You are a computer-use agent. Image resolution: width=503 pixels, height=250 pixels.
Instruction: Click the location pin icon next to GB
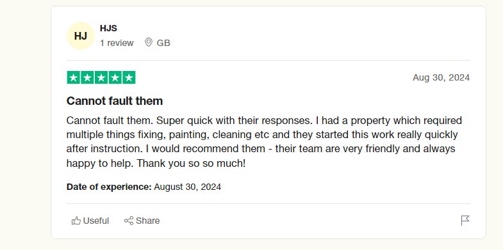[x=148, y=42]
